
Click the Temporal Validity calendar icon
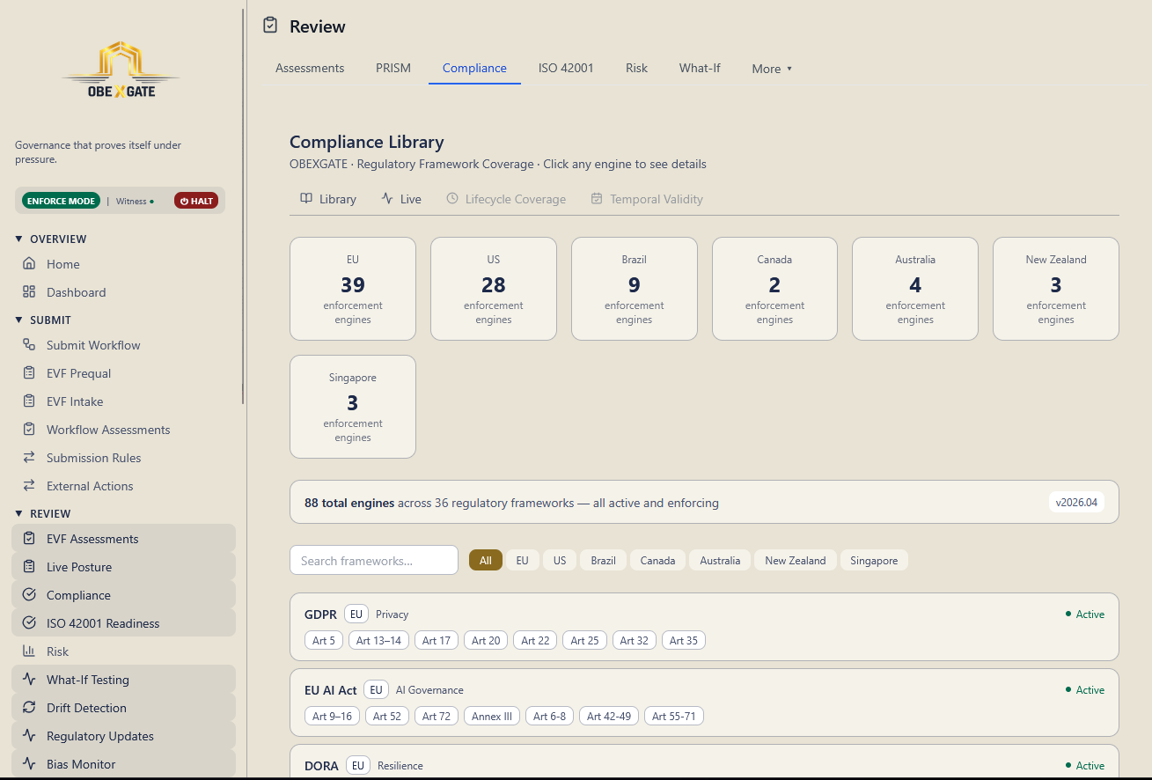point(597,199)
